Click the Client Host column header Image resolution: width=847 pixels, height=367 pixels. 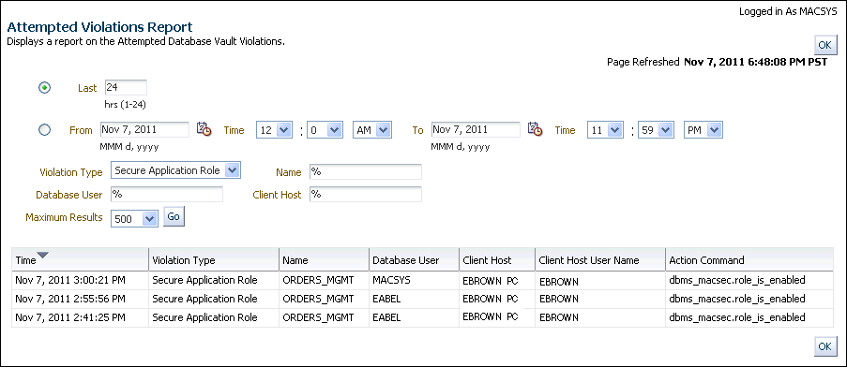point(497,259)
